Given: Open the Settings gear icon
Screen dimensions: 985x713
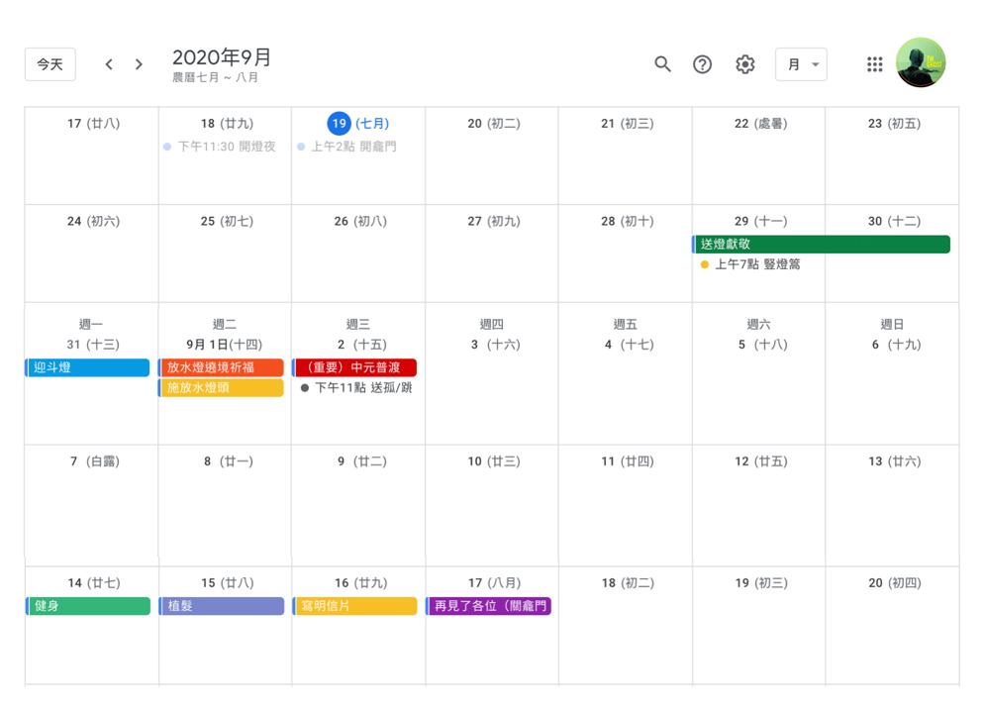Looking at the screenshot, I should pyautogui.click(x=744, y=63).
